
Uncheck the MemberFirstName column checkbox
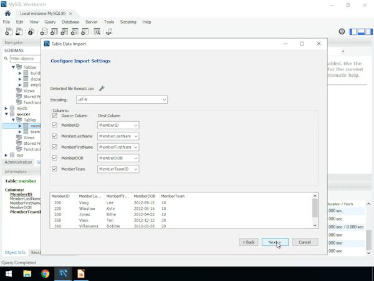55,147
